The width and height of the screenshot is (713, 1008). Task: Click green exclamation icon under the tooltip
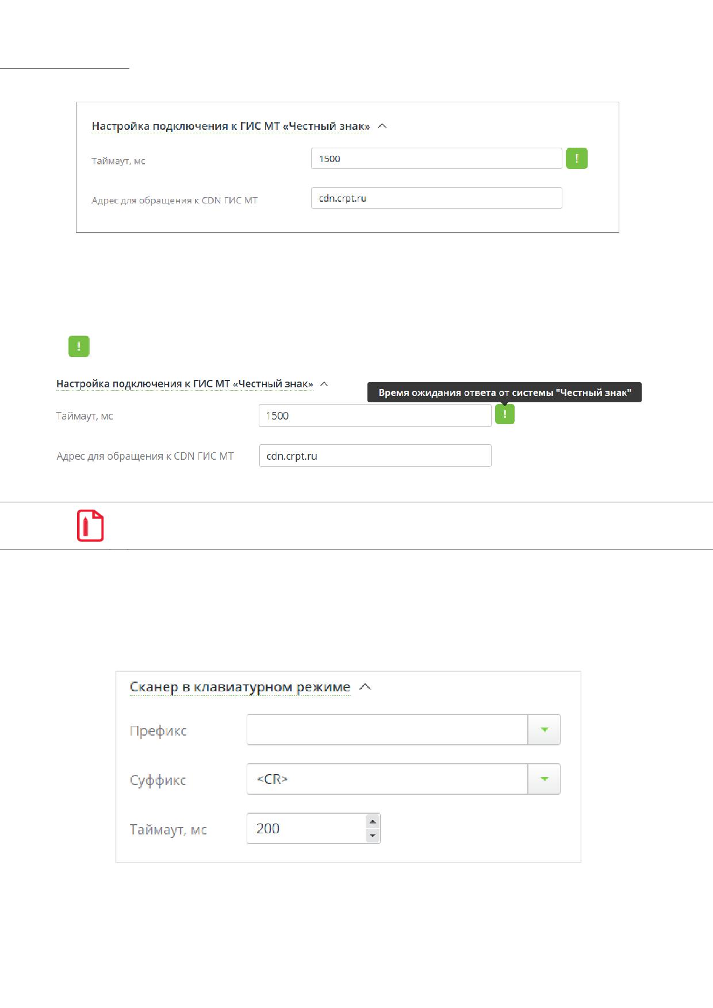[x=505, y=414]
